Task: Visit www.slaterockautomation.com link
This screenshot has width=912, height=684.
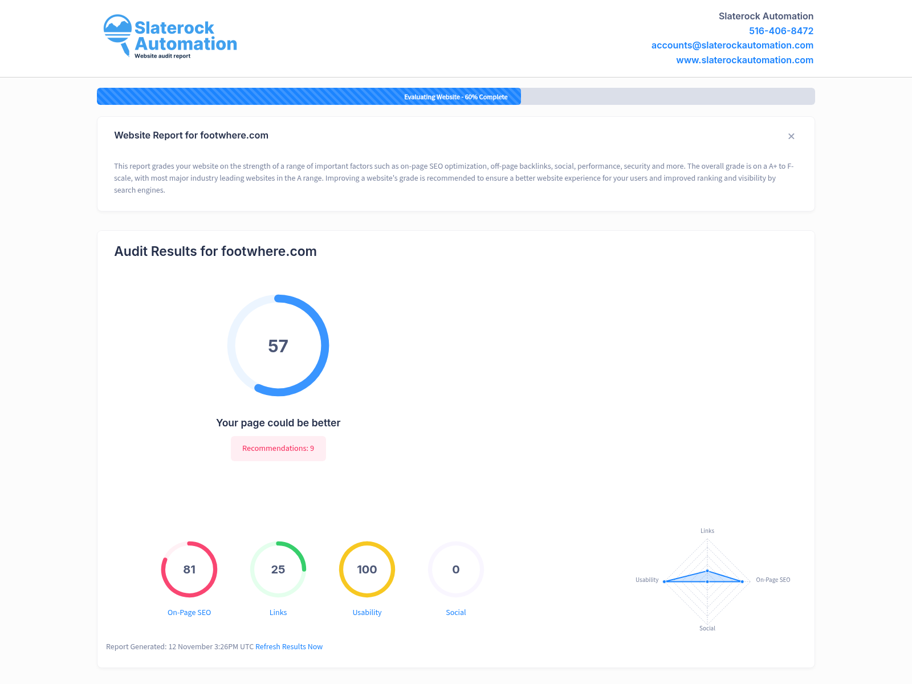Action: coord(744,60)
